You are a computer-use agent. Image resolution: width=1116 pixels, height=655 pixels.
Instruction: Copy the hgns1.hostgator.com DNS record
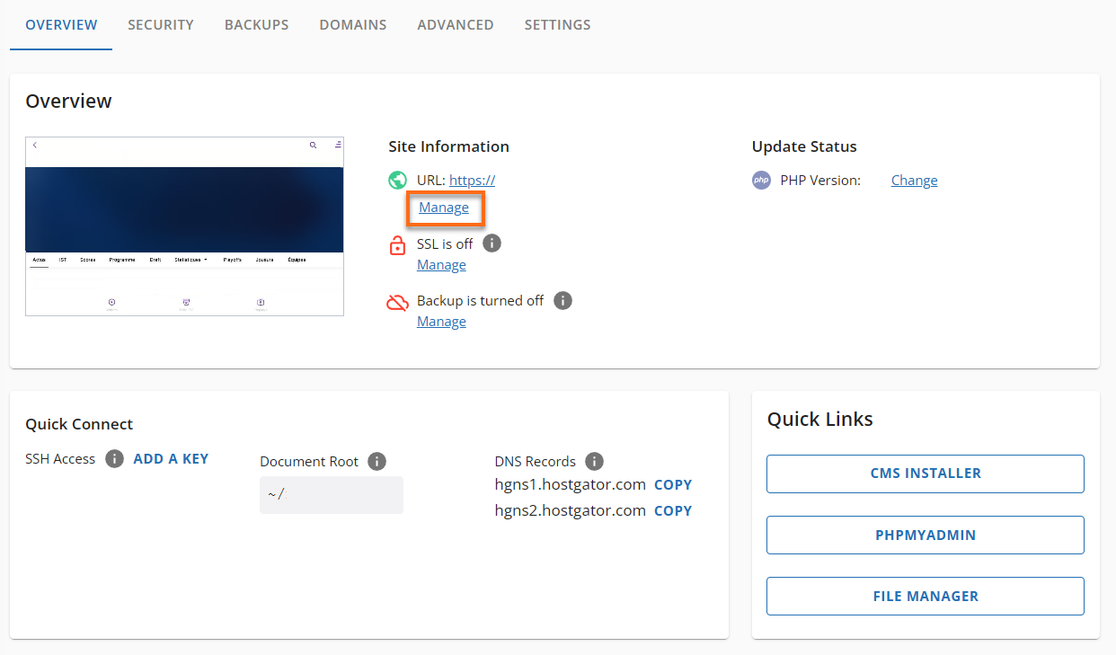(672, 484)
